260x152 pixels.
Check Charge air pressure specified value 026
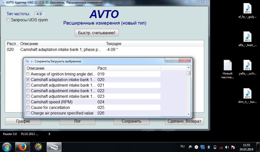pos(28,113)
